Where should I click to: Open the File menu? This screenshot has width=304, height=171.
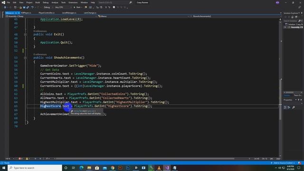tap(9, 2)
